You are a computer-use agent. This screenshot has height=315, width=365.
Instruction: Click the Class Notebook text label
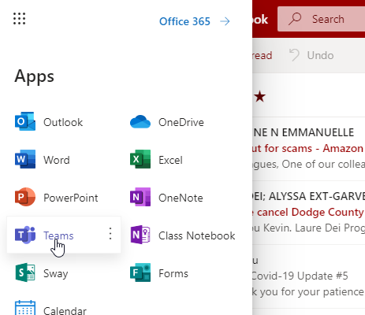196,235
